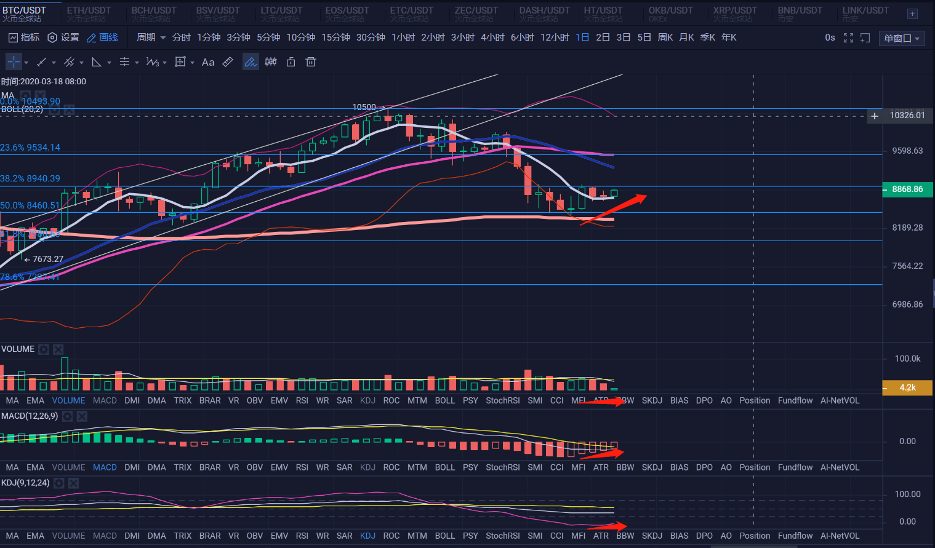Image resolution: width=935 pixels, height=548 pixels.
Task: Select the 15分钟 timeframe
Action: pos(335,38)
